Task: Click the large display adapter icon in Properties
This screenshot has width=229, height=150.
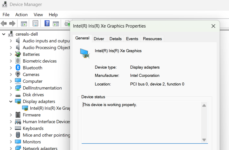Action: coord(85,53)
